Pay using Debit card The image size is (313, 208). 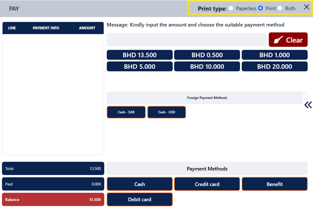(x=140, y=199)
